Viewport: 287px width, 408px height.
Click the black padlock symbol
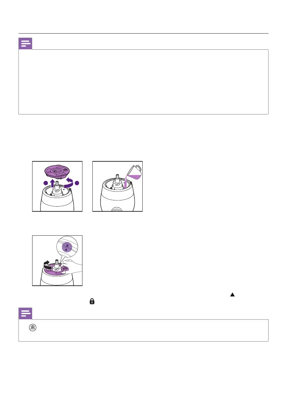[x=92, y=301]
